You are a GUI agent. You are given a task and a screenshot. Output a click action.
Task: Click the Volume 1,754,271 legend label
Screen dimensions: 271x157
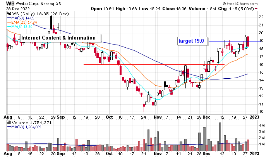pyautogui.click(x=32, y=123)
